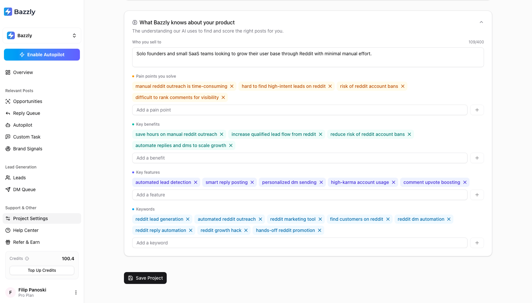Remove 'automated lead detection' feature tag
This screenshot has height=303, width=532.
196,182
